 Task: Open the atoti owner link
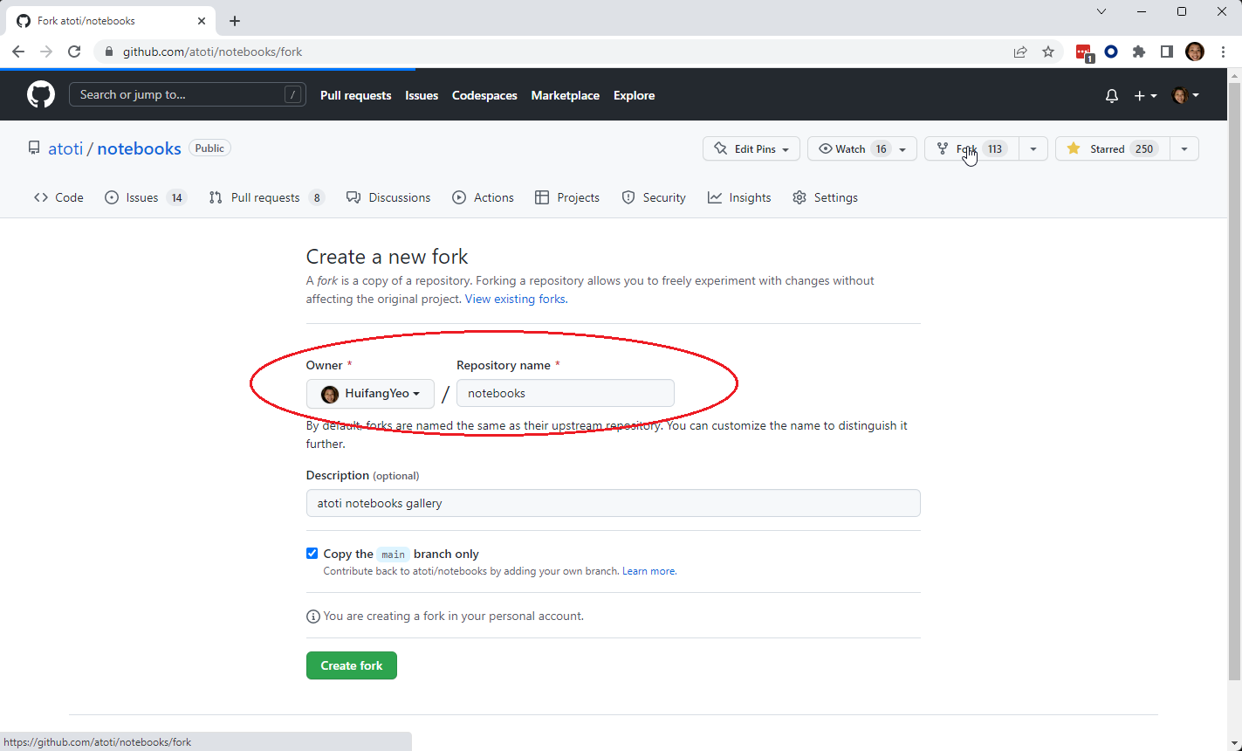point(65,148)
